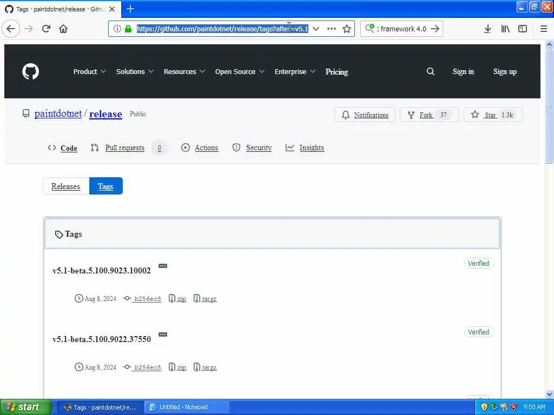Open a new tab with the plus icon
The height and width of the screenshot is (415, 554).
[130, 9]
